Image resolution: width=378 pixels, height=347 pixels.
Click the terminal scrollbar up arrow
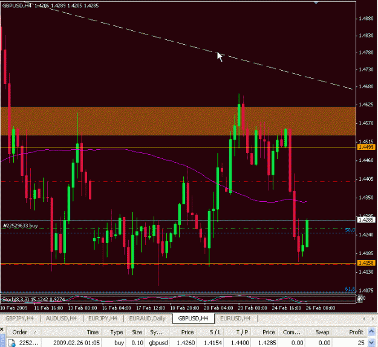click(371, 332)
